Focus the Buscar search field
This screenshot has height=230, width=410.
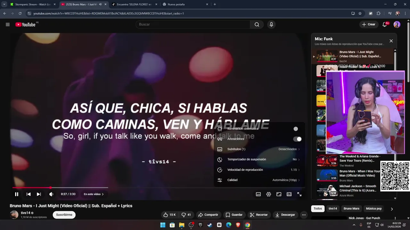tap(193, 25)
